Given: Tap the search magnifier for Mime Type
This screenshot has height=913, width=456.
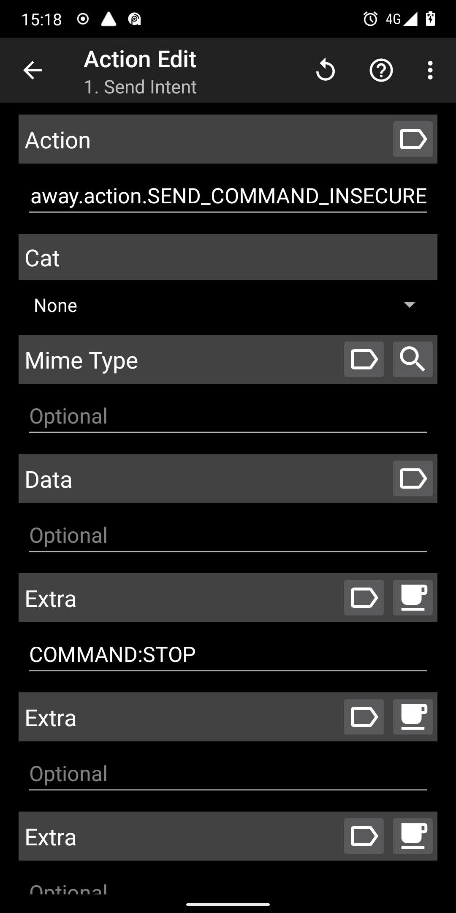Looking at the screenshot, I should (413, 360).
